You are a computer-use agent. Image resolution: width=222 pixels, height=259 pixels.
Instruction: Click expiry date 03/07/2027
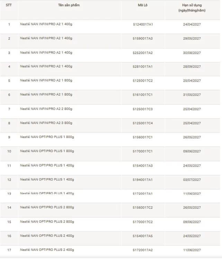pos(192,180)
